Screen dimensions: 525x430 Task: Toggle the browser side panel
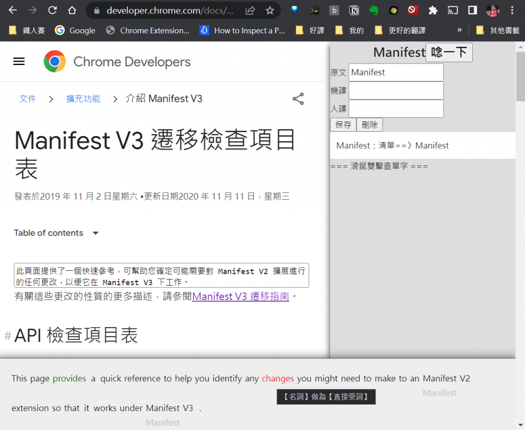(472, 10)
